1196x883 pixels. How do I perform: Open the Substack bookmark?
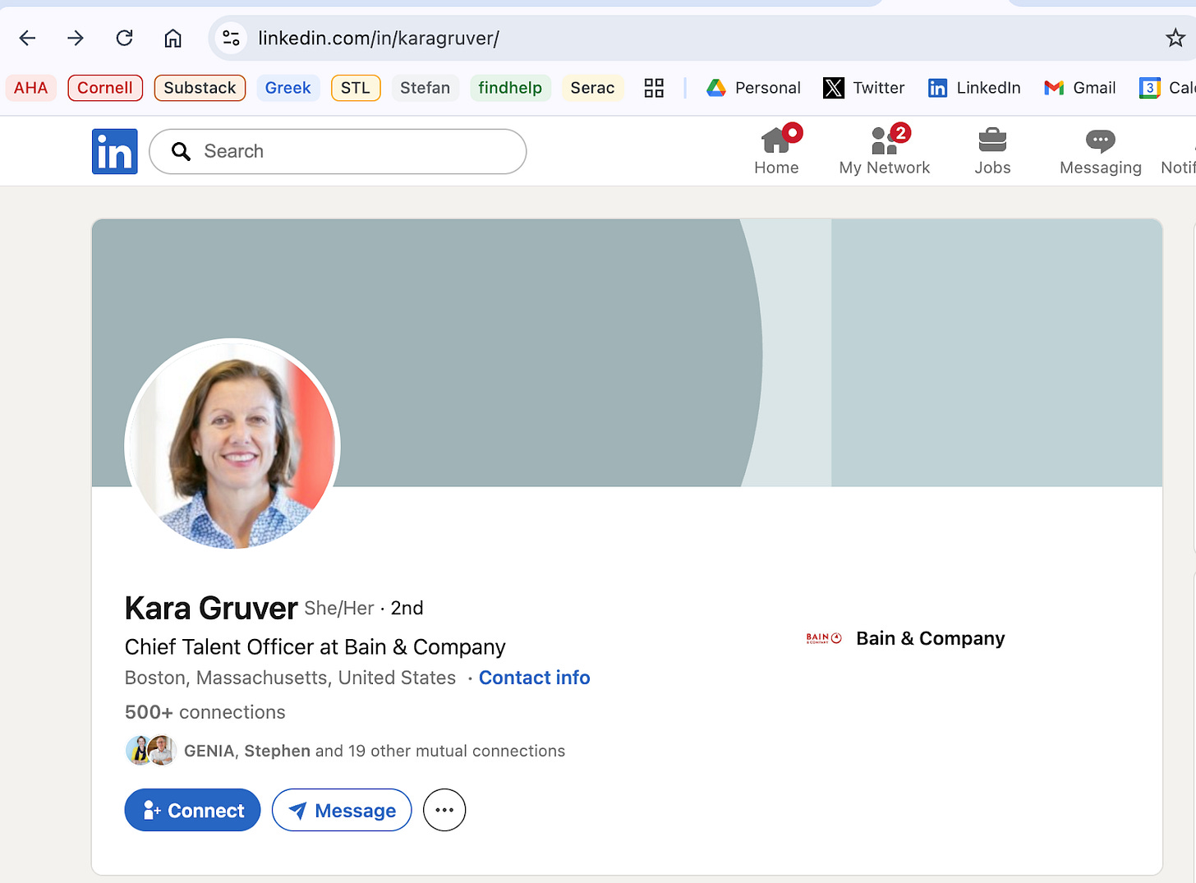(x=200, y=88)
